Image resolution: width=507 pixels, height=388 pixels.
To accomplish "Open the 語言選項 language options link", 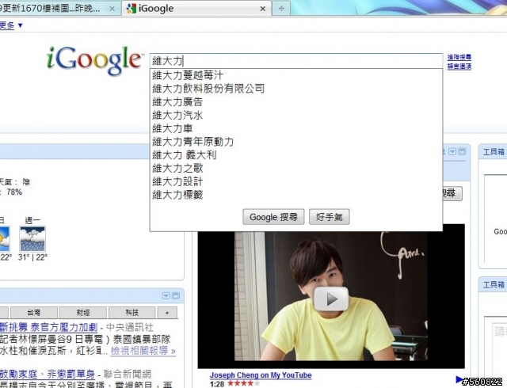I will tap(459, 67).
